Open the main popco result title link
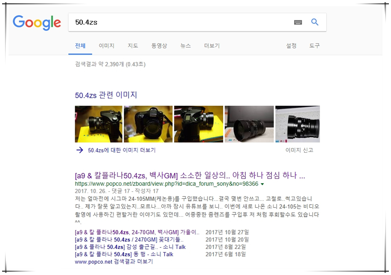Image resolution: width=391 pixels, height=275 pixels. pos(190,176)
